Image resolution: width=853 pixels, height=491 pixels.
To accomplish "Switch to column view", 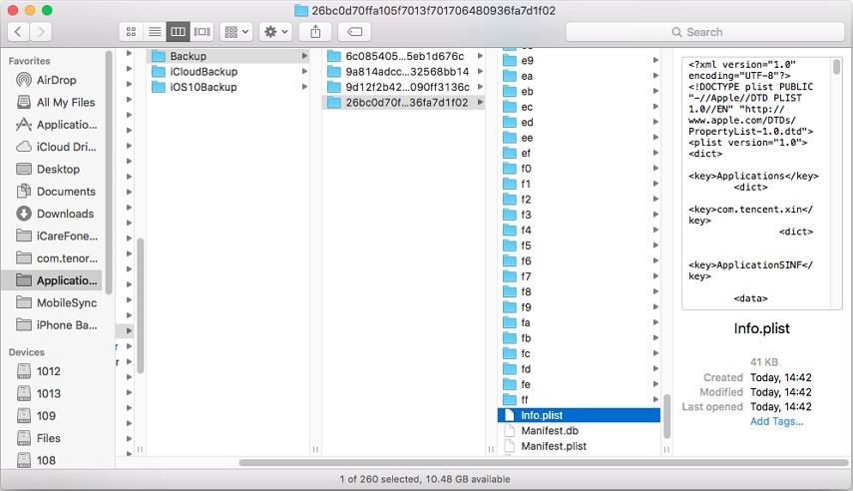I will [x=178, y=32].
